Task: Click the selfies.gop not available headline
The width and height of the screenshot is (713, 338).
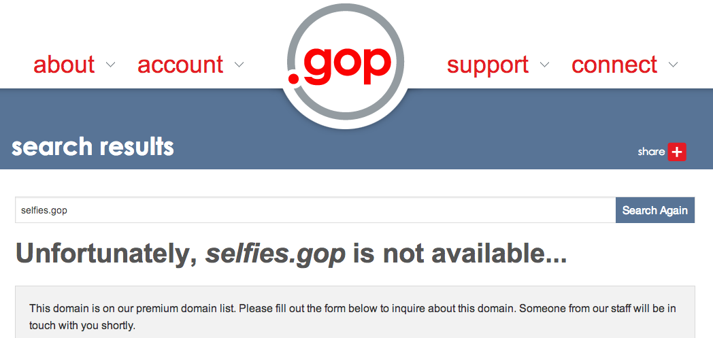Action: (x=291, y=254)
